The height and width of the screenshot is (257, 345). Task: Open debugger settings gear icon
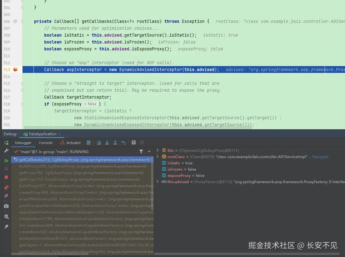click(x=6, y=217)
